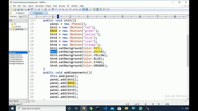This screenshot has width=198, height=111.
Task: Click line number 22 in the gutter
Action: click(x=32, y=52)
